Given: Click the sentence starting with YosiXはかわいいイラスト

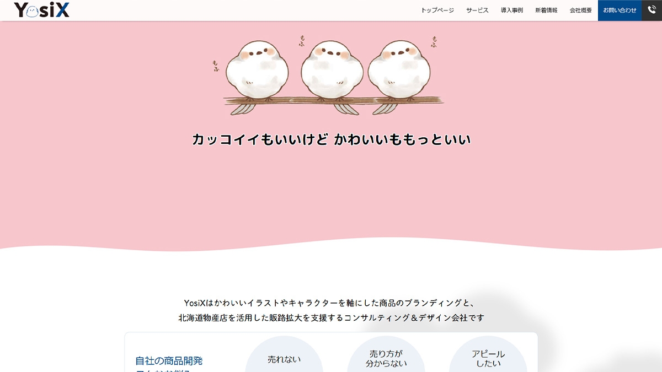Looking at the screenshot, I should tap(331, 303).
